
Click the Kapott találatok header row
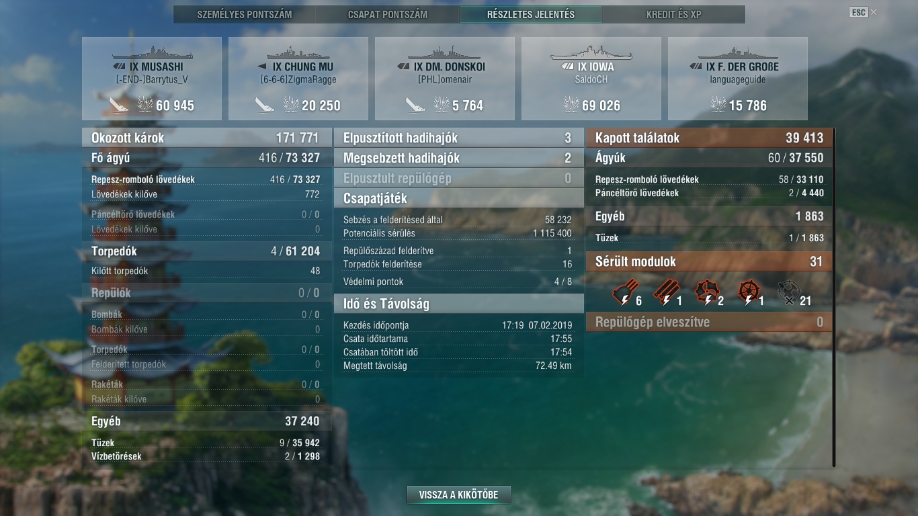tap(709, 138)
